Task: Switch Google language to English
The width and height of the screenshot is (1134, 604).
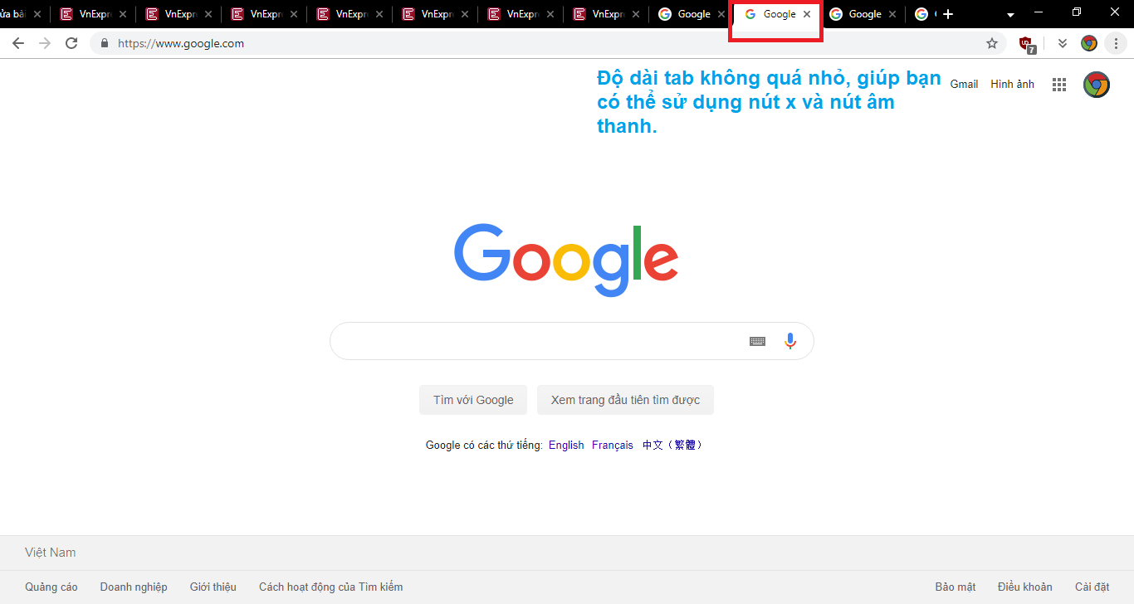Action: click(566, 445)
